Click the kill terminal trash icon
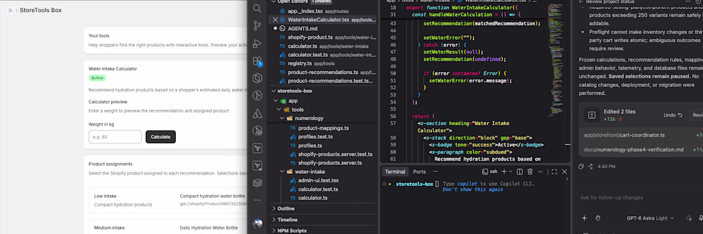Image resolution: width=703 pixels, height=234 pixels. pos(530,172)
